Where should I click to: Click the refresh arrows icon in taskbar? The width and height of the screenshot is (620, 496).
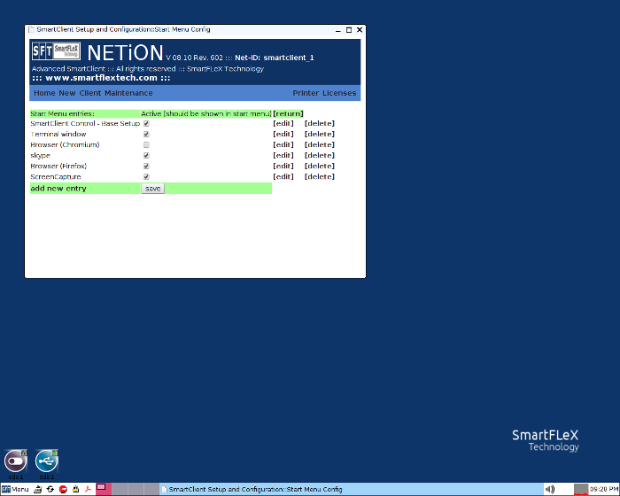tap(50, 489)
